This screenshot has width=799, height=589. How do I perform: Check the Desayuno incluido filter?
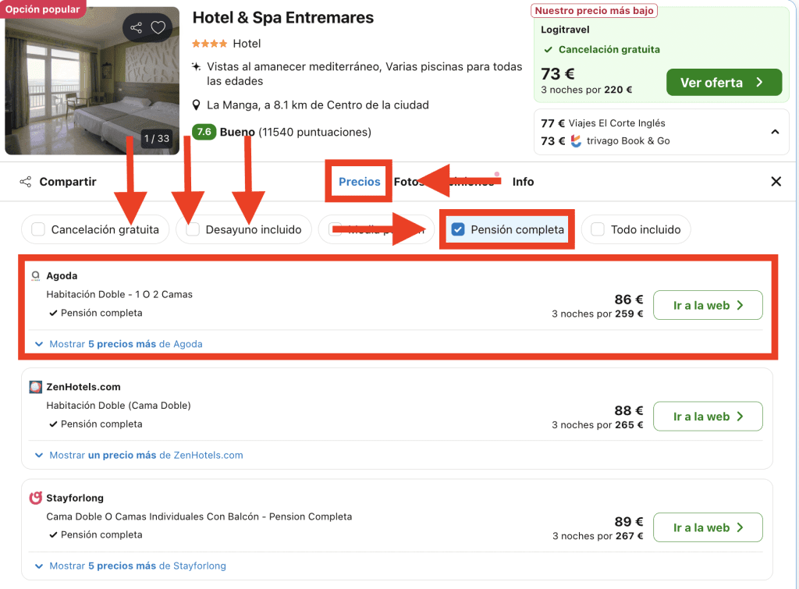(x=193, y=230)
